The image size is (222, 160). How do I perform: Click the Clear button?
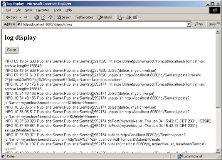tap(12, 50)
